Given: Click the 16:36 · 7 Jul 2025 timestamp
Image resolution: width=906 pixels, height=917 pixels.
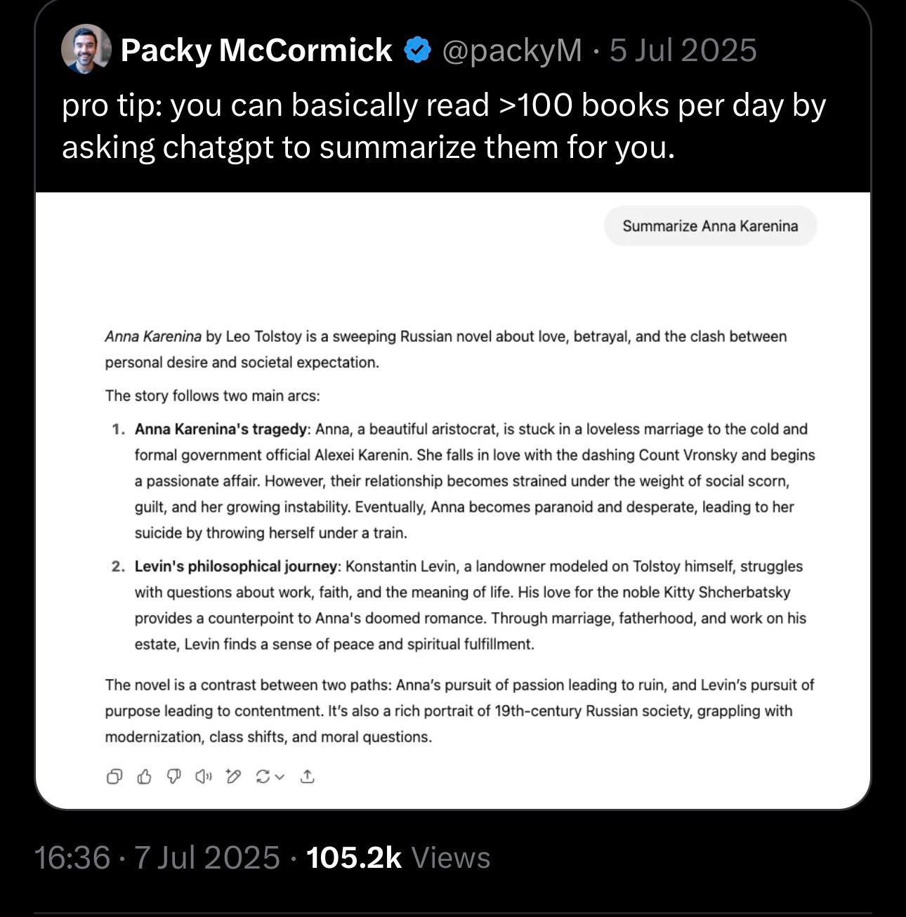Looking at the screenshot, I should click(x=157, y=857).
